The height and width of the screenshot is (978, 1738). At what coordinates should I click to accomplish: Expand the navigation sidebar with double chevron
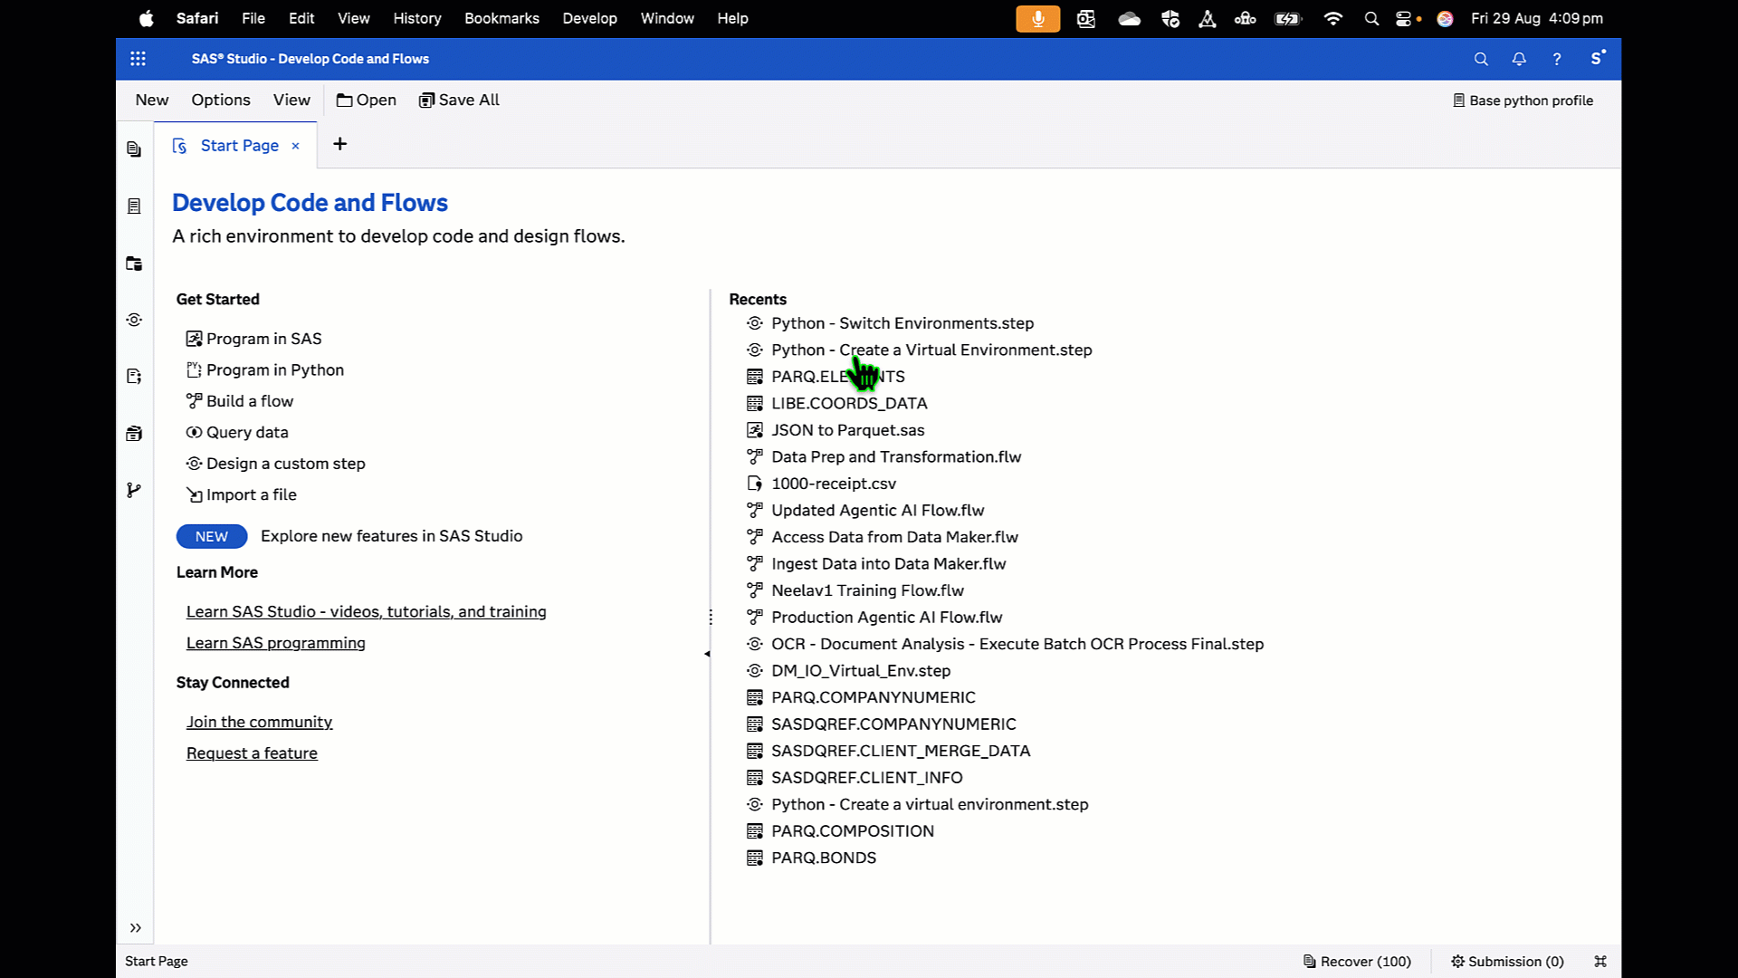(135, 927)
